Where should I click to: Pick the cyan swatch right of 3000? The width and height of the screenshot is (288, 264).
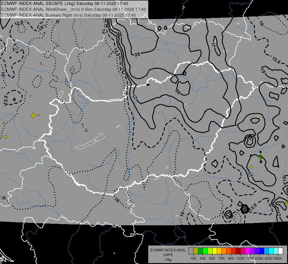[271, 251]
